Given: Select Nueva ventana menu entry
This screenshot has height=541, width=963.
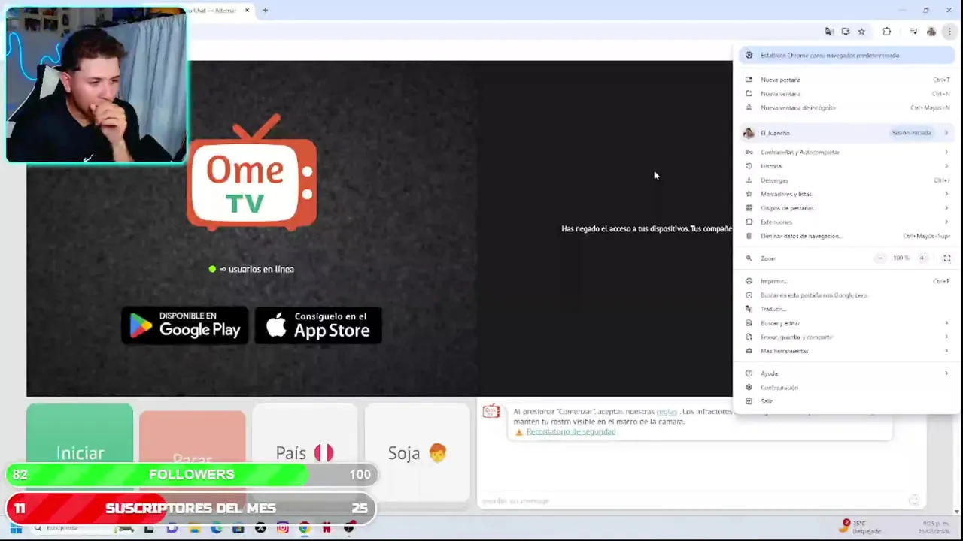Looking at the screenshot, I should pos(847,94).
